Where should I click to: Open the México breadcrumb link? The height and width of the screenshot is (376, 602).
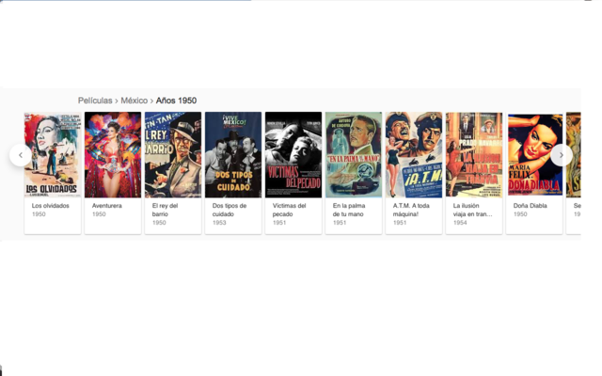pos(134,101)
